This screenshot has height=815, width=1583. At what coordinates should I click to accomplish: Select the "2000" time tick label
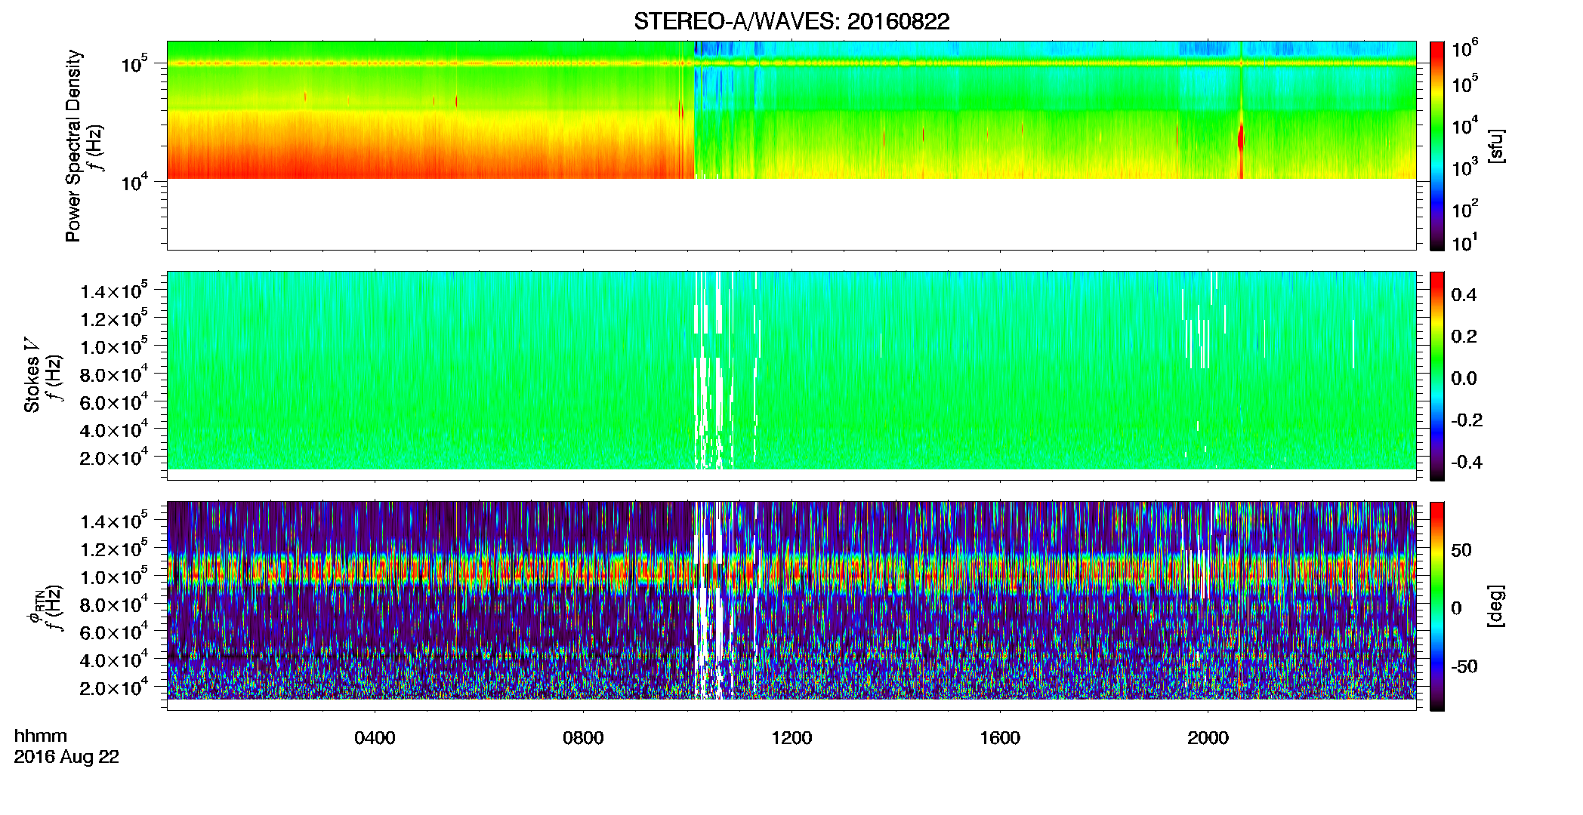pos(1208,737)
